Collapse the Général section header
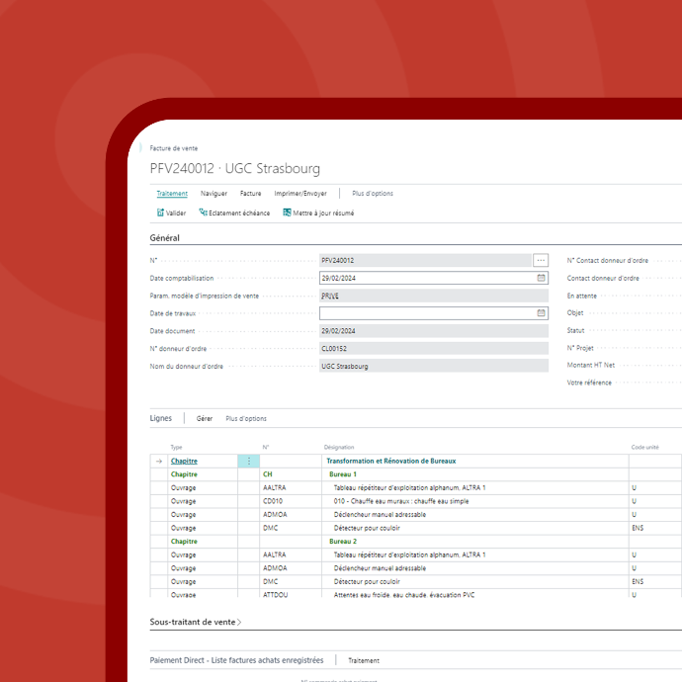Screen dimensions: 682x682 [165, 238]
